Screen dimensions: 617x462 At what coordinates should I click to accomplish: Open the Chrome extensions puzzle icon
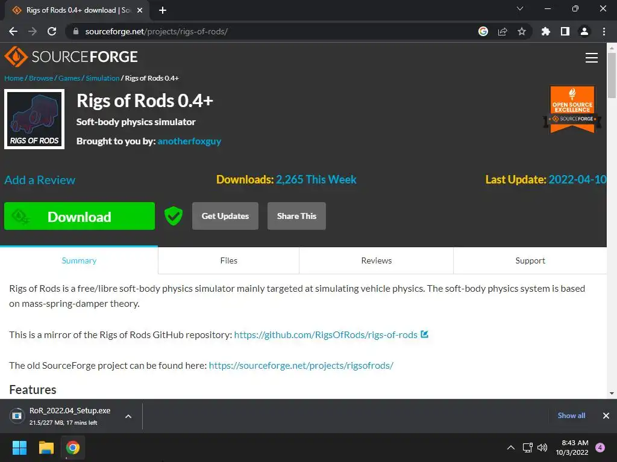(x=546, y=31)
